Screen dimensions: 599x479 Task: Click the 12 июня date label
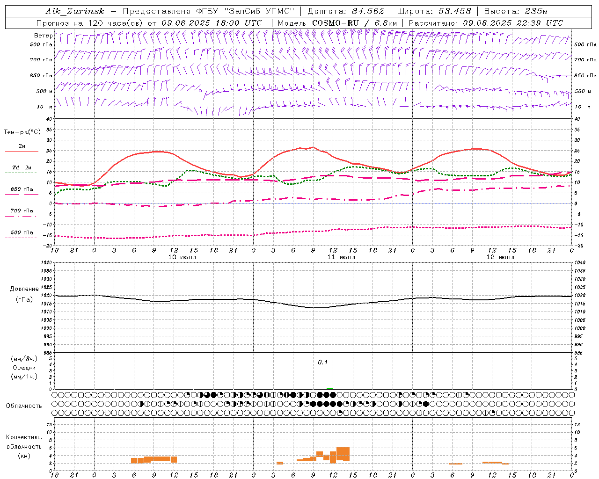[x=500, y=257]
